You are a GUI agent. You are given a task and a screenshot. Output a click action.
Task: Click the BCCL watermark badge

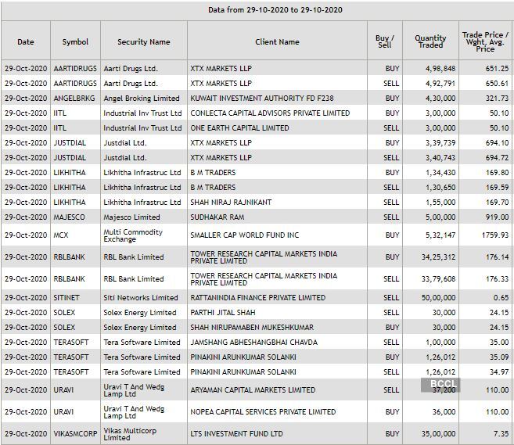click(441, 385)
